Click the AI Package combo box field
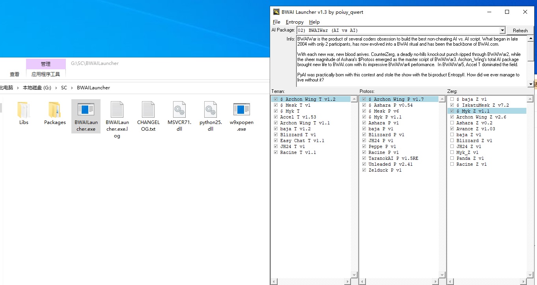Viewport: 537px width, 285px height. (398, 30)
